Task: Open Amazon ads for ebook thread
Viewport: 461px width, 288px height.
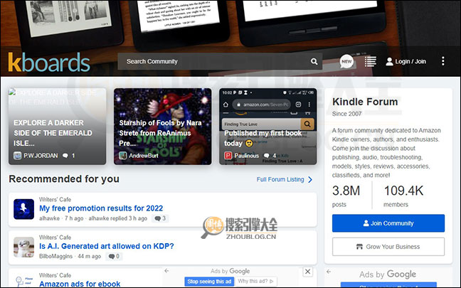Action: [80, 284]
